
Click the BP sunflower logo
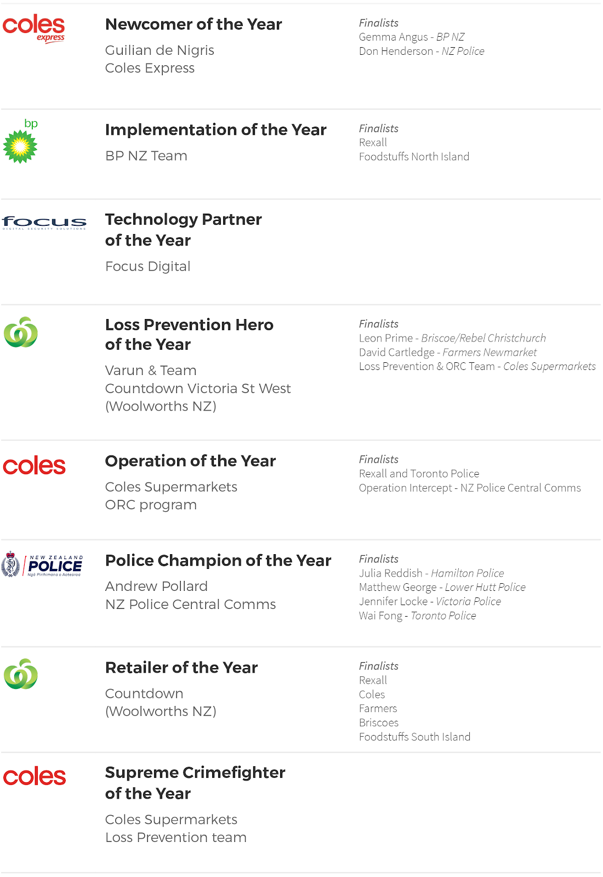click(x=21, y=141)
